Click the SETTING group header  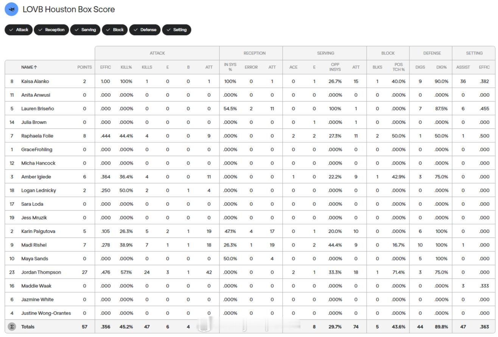click(474, 53)
